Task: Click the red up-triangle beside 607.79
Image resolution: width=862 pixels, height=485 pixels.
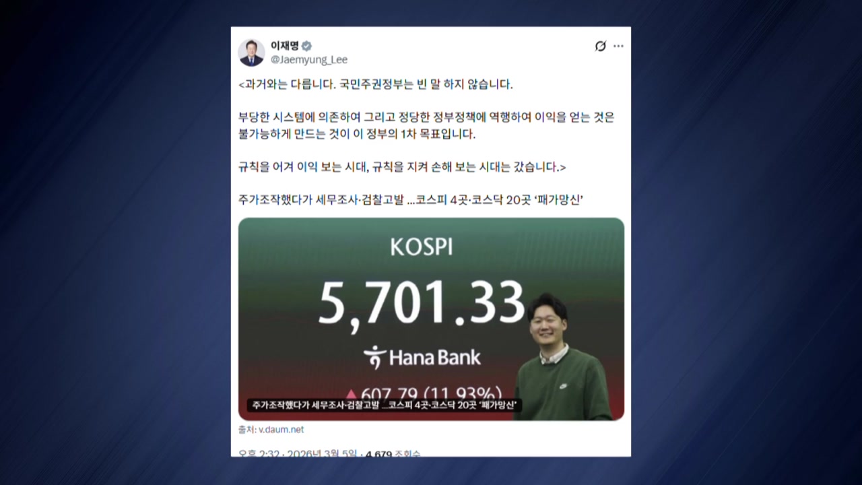Action: click(351, 392)
